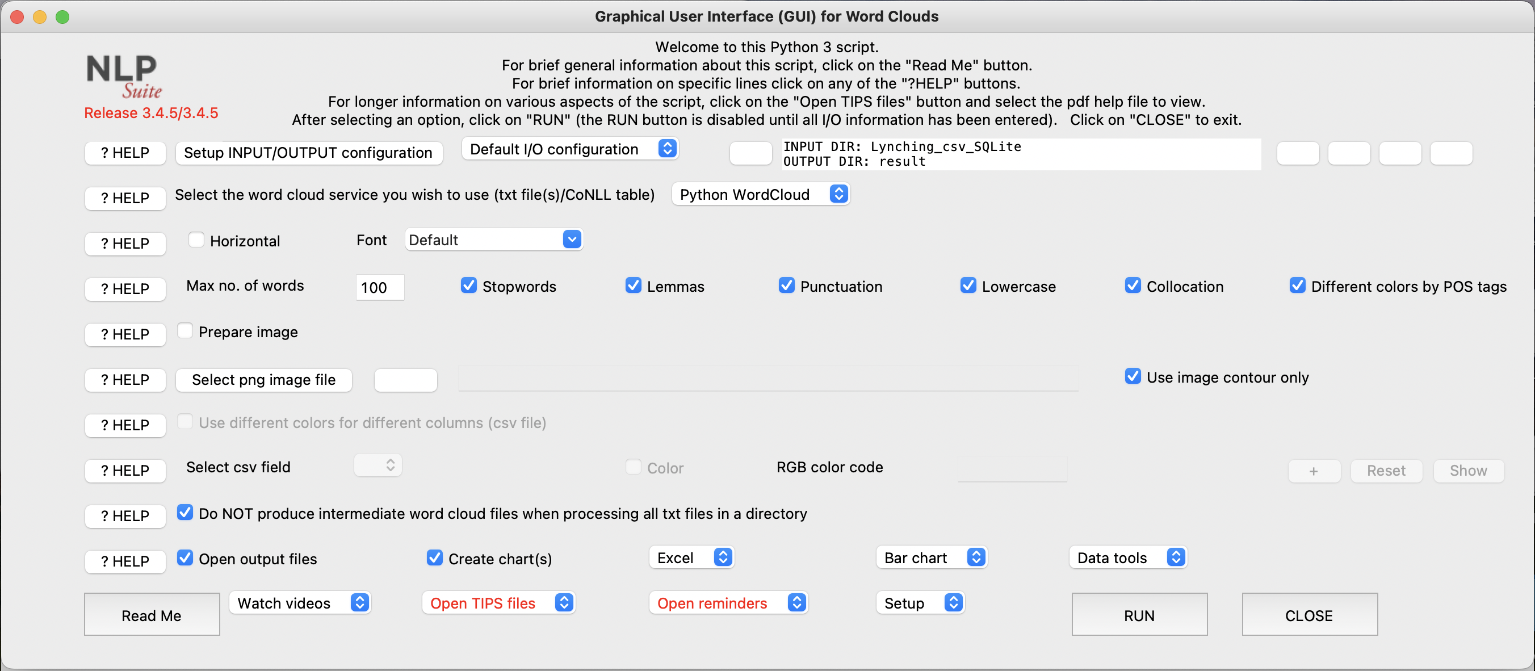The width and height of the screenshot is (1535, 671).
Task: Uncheck Different colors by POS tags
Action: 1297,286
